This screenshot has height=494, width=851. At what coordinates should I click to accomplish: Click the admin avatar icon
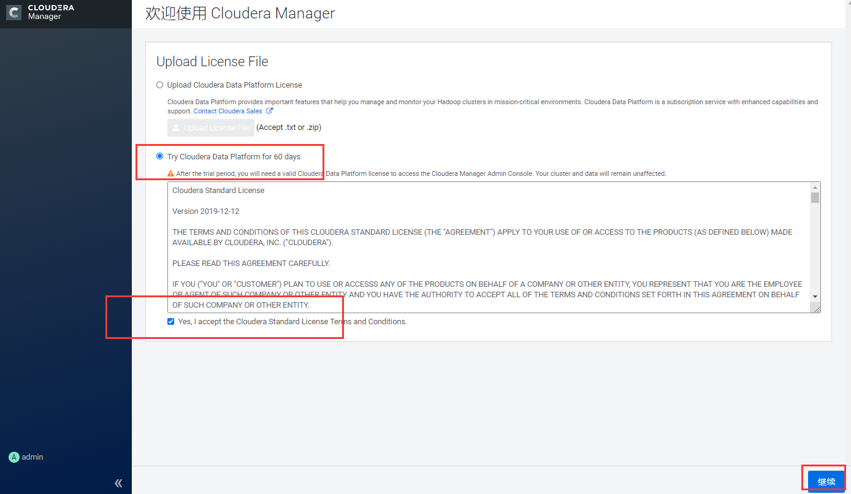pyautogui.click(x=13, y=457)
